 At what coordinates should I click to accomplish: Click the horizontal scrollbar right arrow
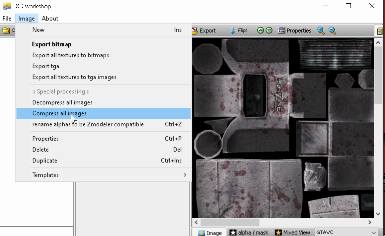point(370,222)
